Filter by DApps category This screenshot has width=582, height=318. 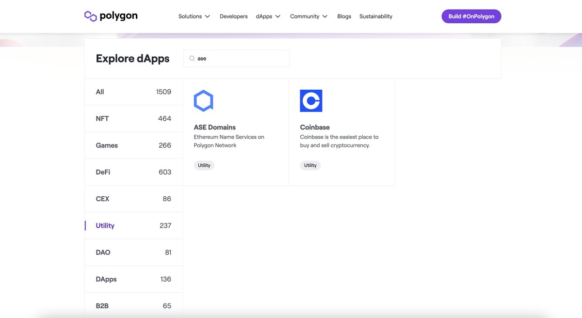[133, 279]
